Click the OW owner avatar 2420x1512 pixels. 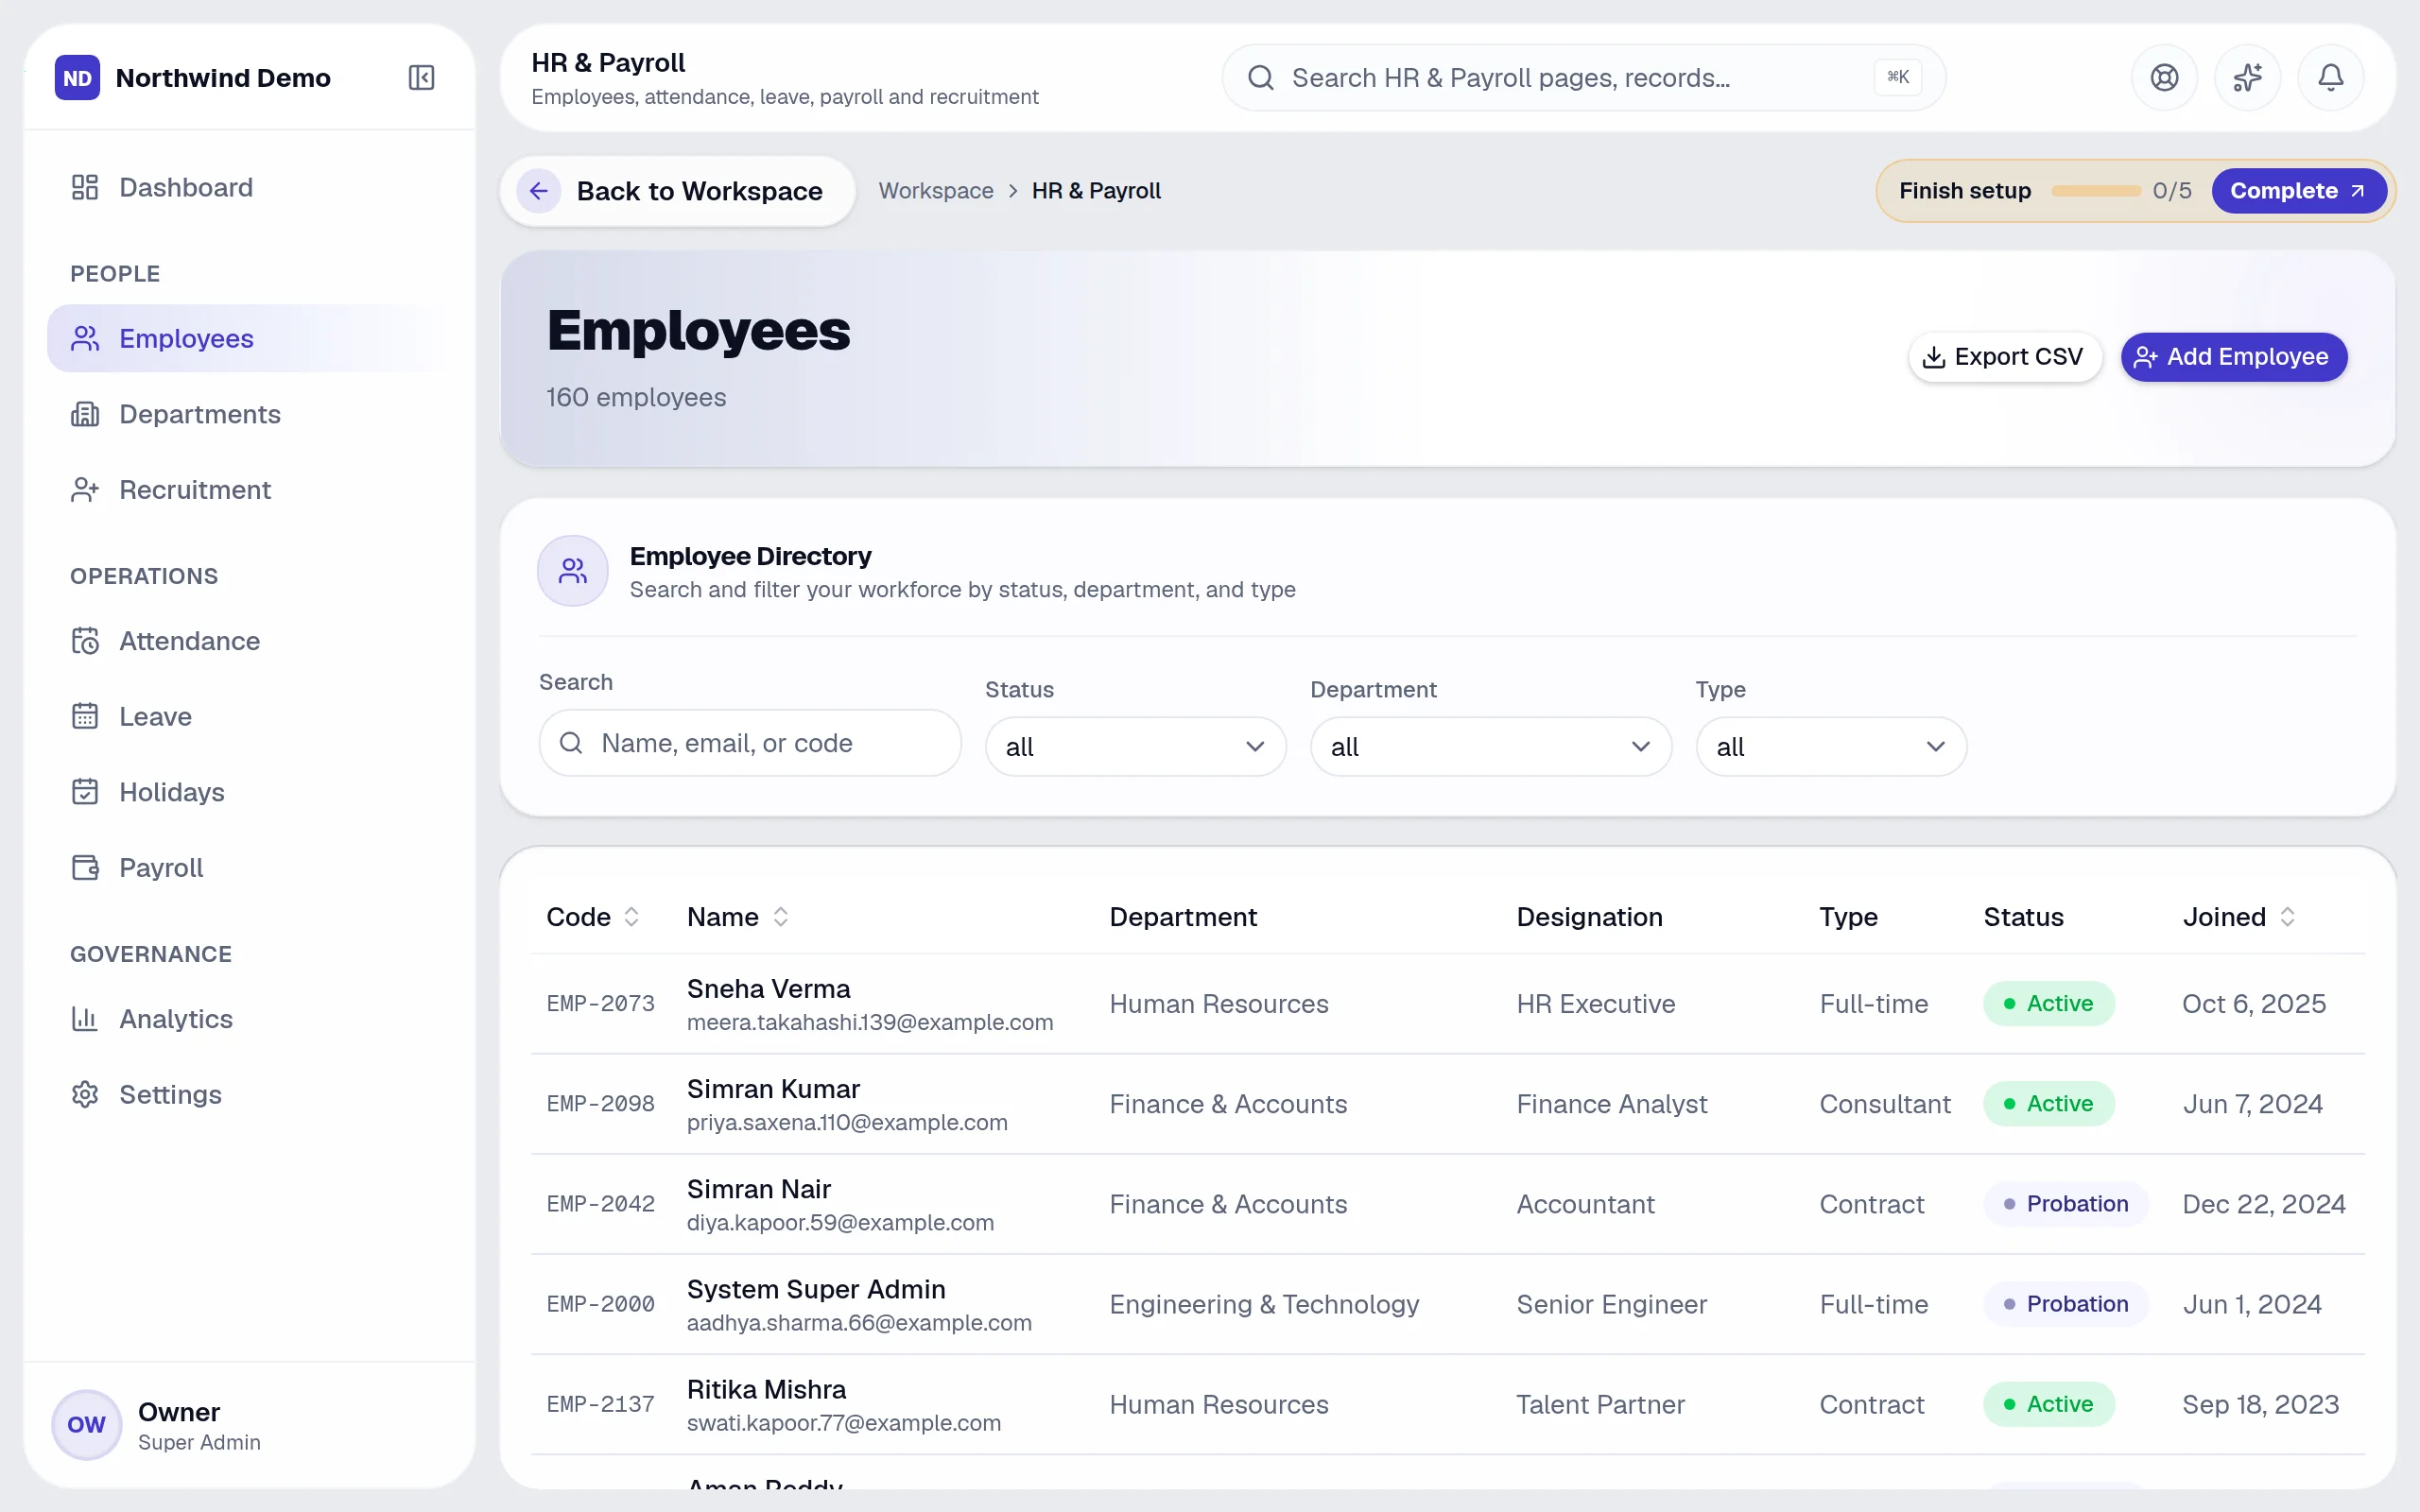86,1424
